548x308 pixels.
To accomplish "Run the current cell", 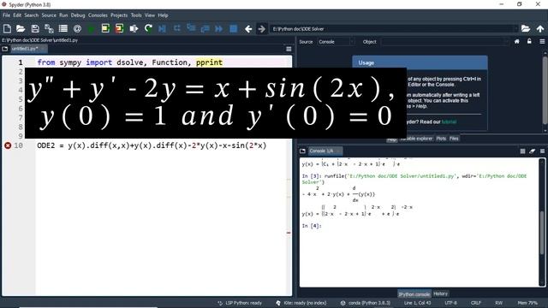I will pos(105,28).
